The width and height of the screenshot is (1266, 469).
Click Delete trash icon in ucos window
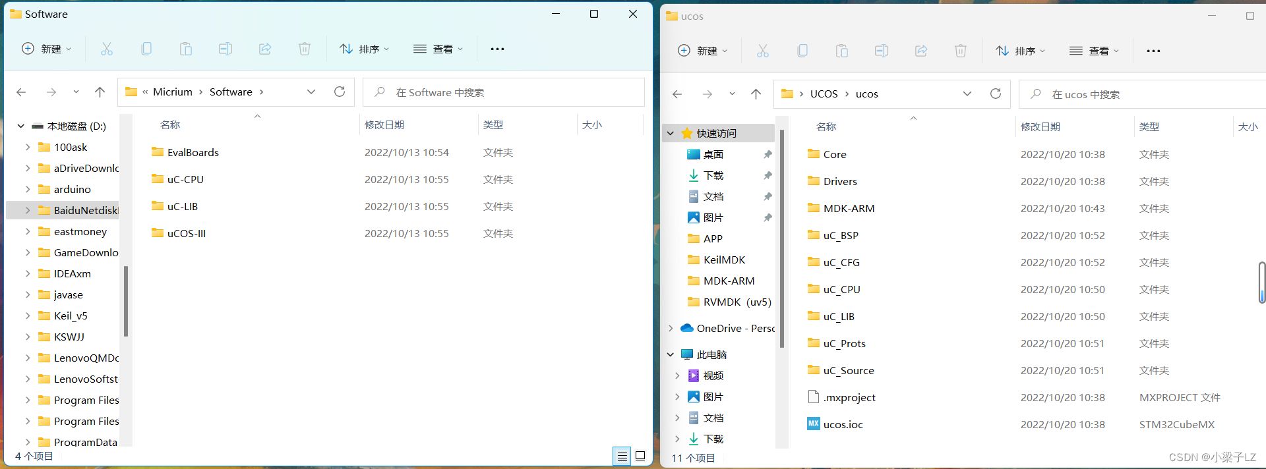click(961, 51)
